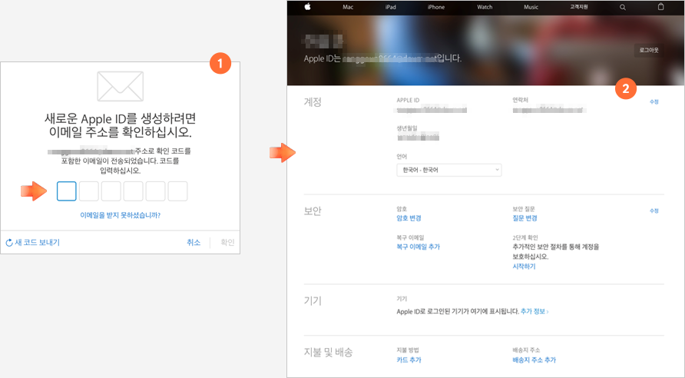This screenshot has width=685, height=378.
Task: Open the search magnifier icon
Action: coord(623,7)
